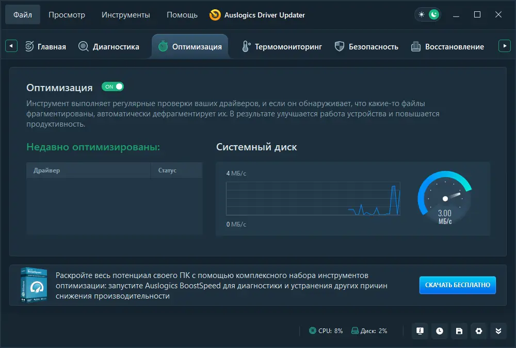Click the Статус column header
Viewport: 516px width, 348px height.
tap(176, 170)
